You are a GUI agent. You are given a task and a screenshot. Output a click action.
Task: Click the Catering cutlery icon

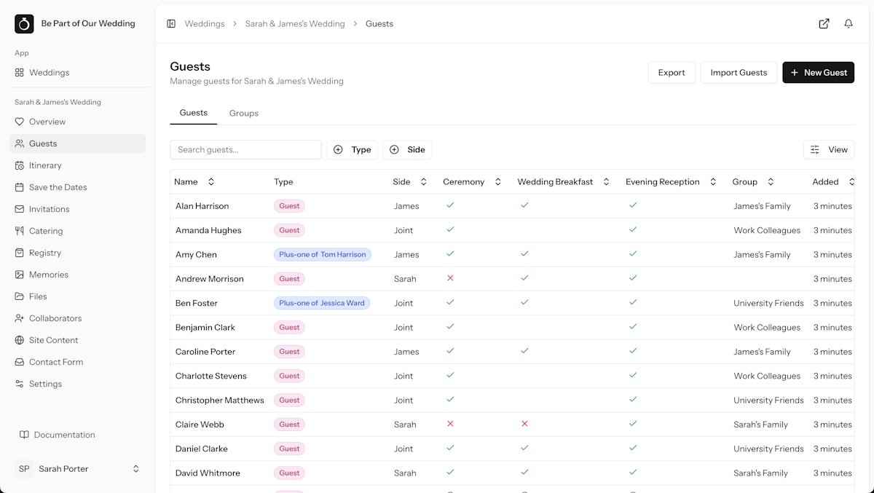click(20, 231)
